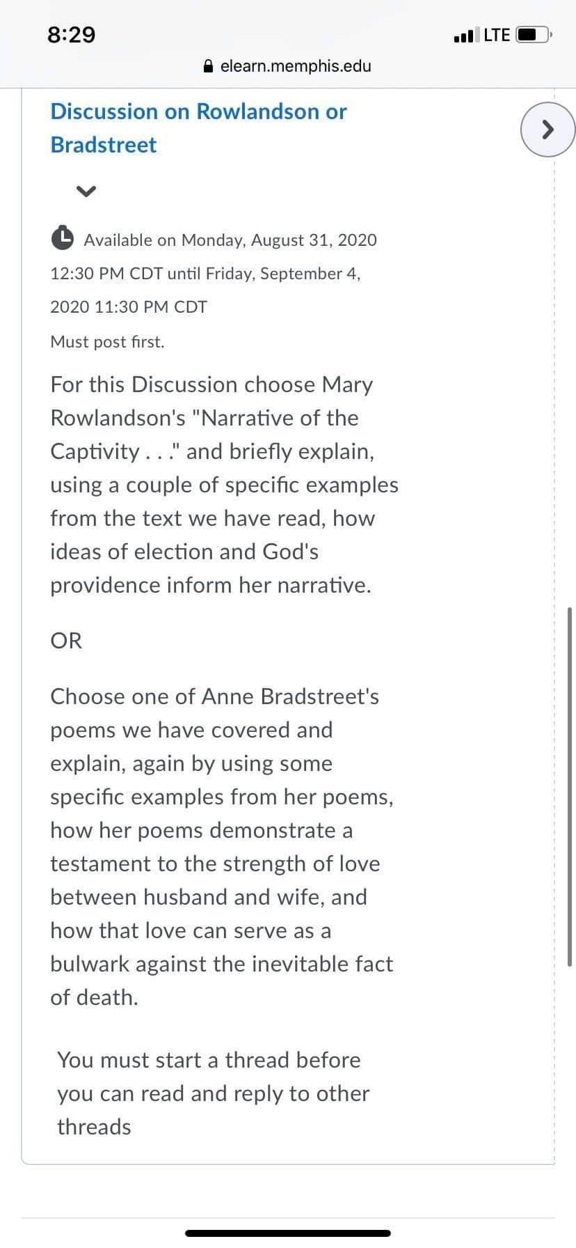The height and width of the screenshot is (1248, 576).
Task: Click the availability date text for August 31
Action: tap(214, 274)
